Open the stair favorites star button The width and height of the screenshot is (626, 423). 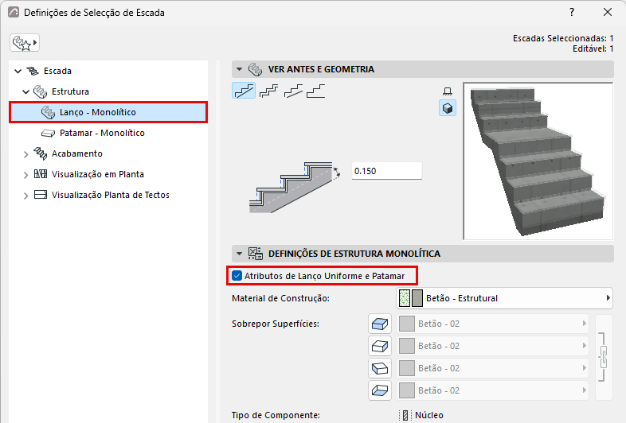click(x=25, y=43)
